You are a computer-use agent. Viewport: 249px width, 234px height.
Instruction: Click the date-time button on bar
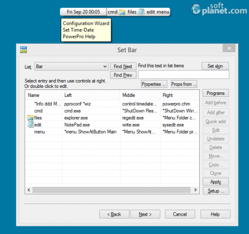83,12
